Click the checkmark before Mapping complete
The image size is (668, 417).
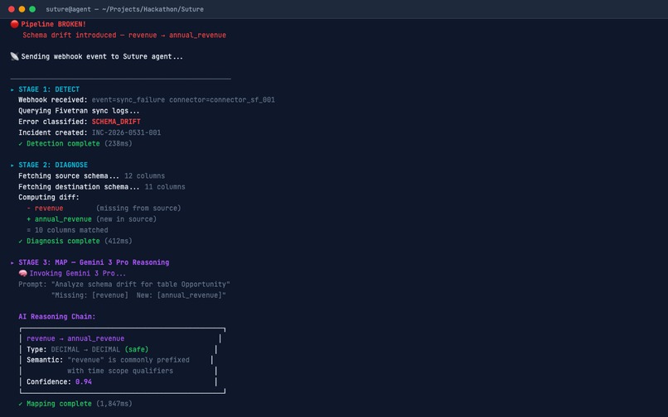pyautogui.click(x=21, y=404)
